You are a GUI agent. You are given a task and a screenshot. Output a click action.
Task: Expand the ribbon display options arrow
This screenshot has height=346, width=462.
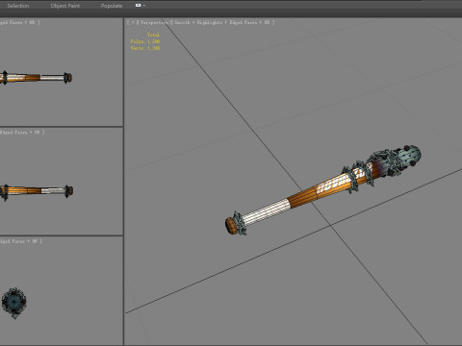144,6
